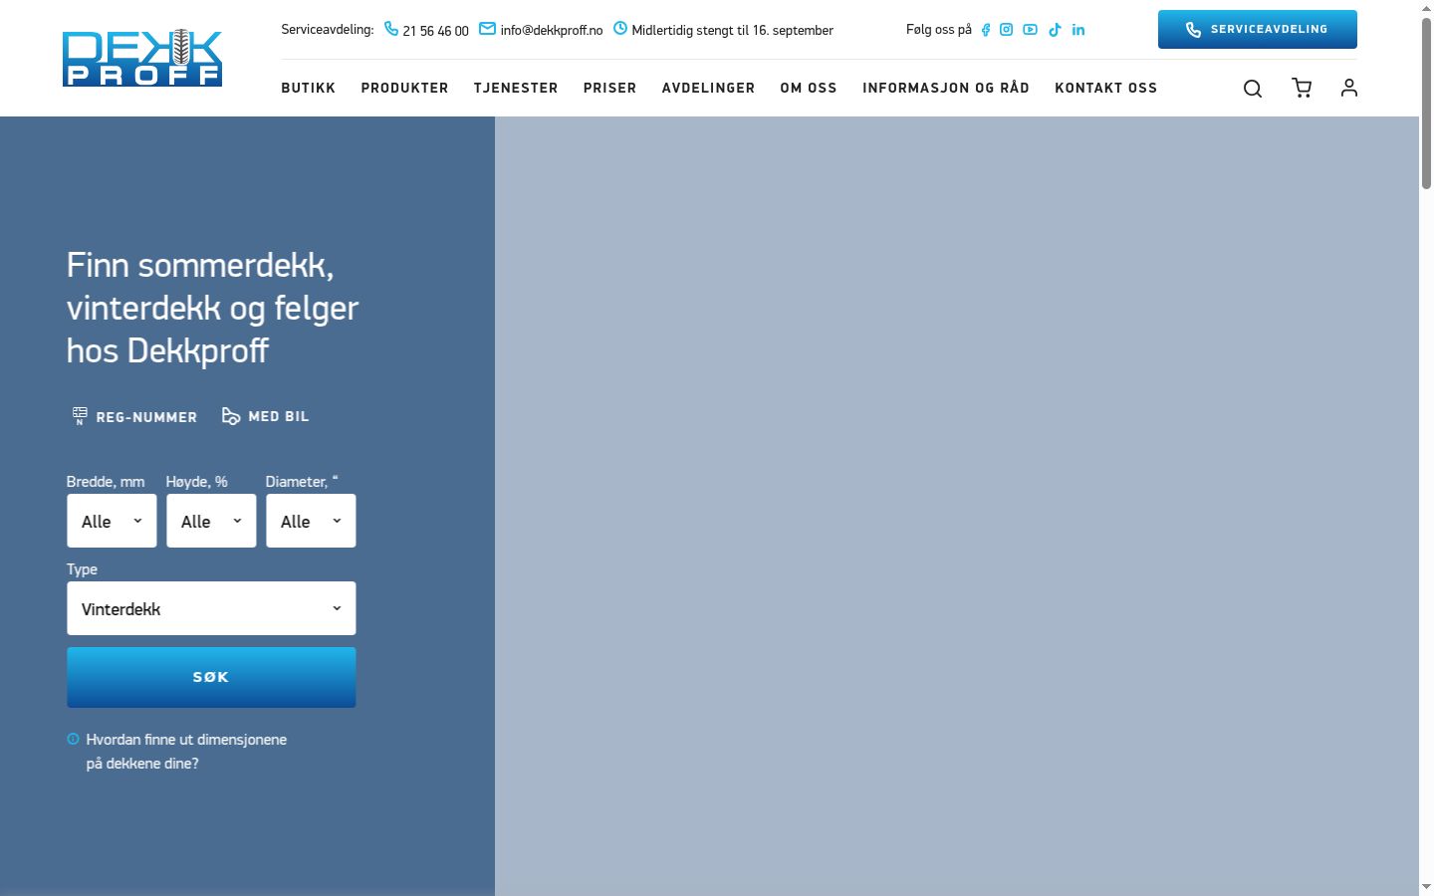Click the hero banner image area
Screen dimensions: 1434x896
pos(957,506)
